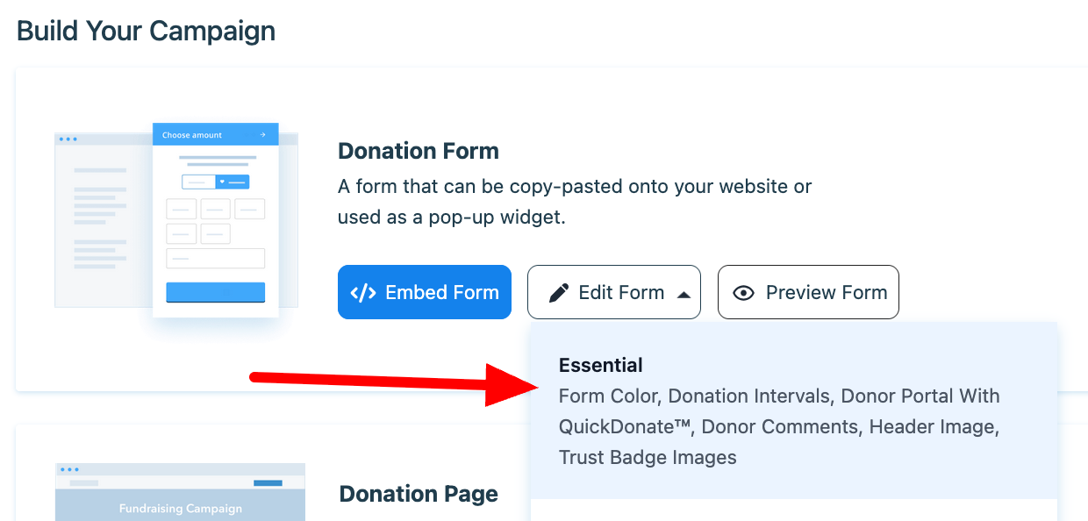Select the Essential option heading
This screenshot has width=1088, height=521.
(x=601, y=365)
